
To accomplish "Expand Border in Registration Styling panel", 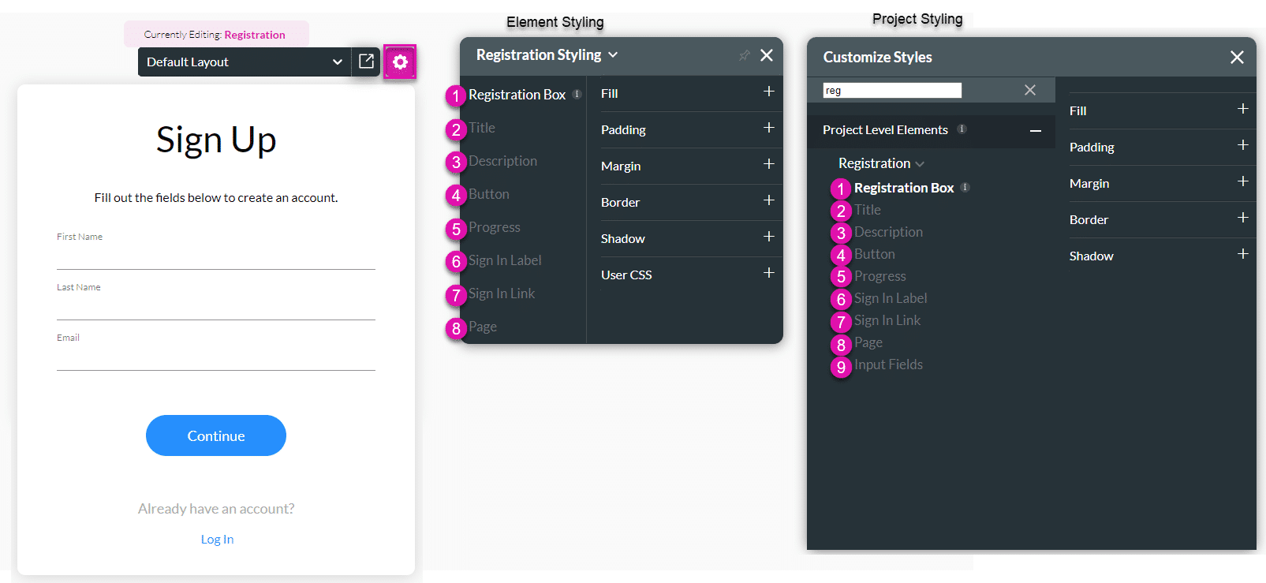I will 768,201.
